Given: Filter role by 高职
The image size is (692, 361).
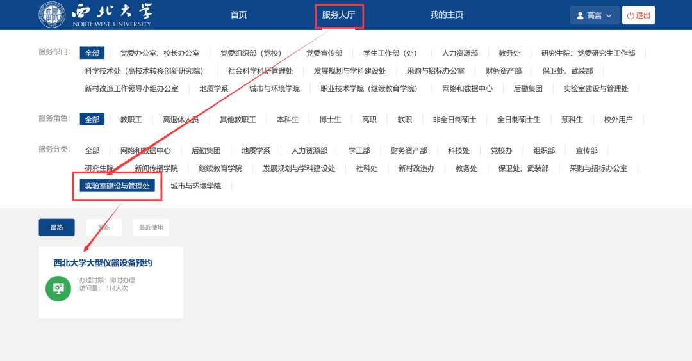Looking at the screenshot, I should 370,120.
